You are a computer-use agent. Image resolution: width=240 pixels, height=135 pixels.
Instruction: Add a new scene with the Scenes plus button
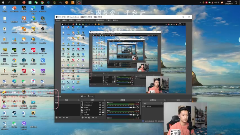pyautogui.click(x=56, y=118)
